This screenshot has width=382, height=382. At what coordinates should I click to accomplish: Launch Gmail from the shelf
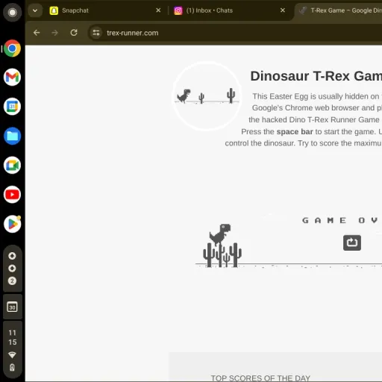tap(12, 78)
